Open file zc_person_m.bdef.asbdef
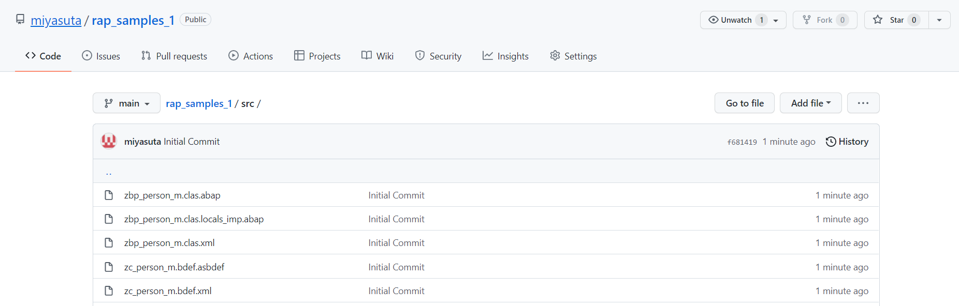The image size is (959, 306). pyautogui.click(x=174, y=267)
